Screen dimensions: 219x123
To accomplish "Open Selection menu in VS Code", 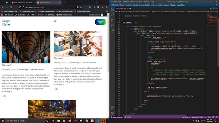I will click(126, 2).
